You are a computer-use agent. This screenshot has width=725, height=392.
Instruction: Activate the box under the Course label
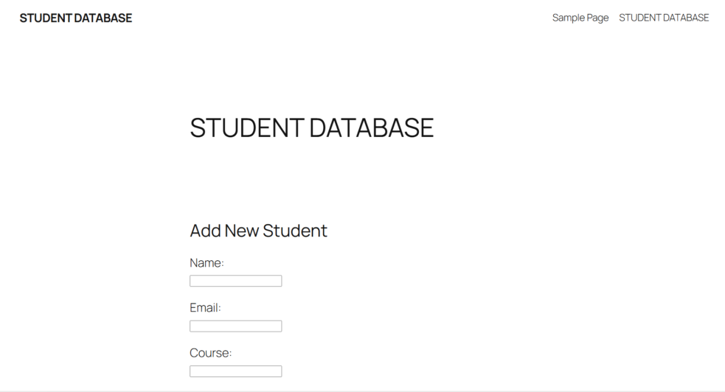tap(235, 371)
